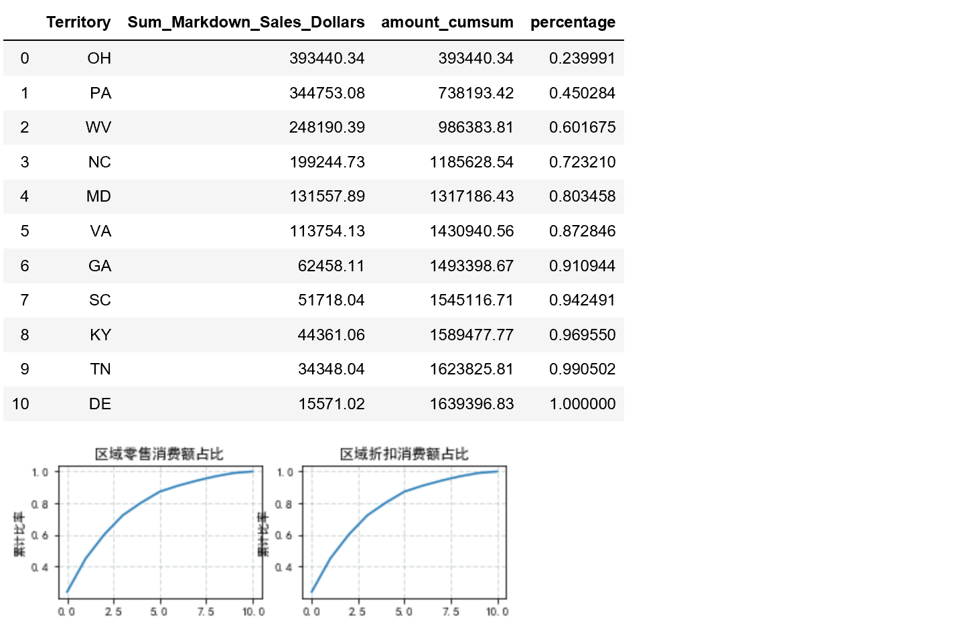
Task: Click the cumulative sum 1623825.81
Action: pos(471,369)
